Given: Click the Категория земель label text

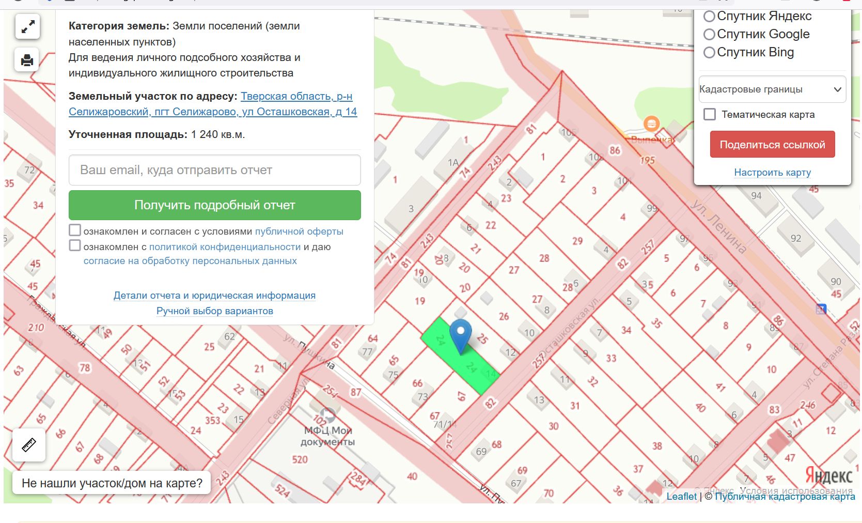Looking at the screenshot, I should coord(119,26).
